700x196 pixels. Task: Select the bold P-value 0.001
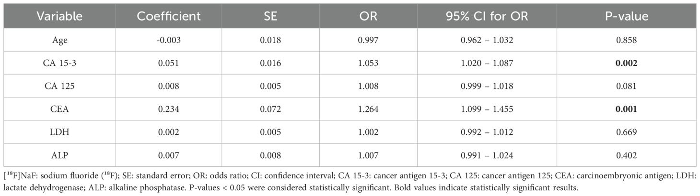pyautogui.click(x=627, y=109)
